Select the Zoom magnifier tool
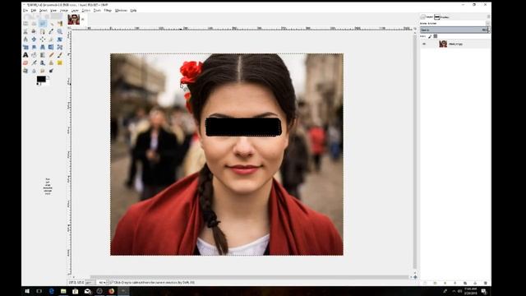Viewport: 526px width, 296px height. point(60,31)
